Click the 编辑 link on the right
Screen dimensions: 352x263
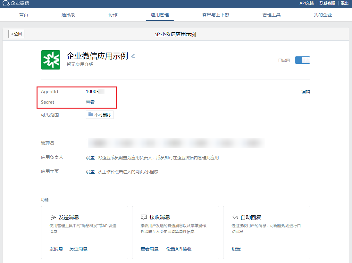point(306,92)
